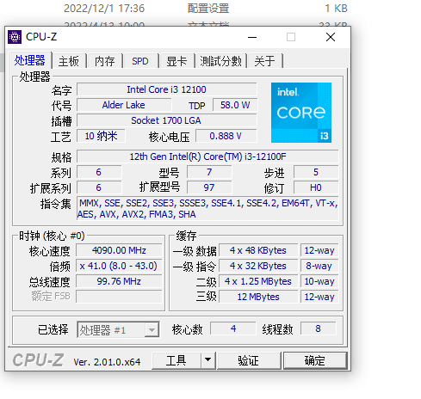Click the 线程数 value 8
This screenshot has width=421, height=399.
point(318,328)
